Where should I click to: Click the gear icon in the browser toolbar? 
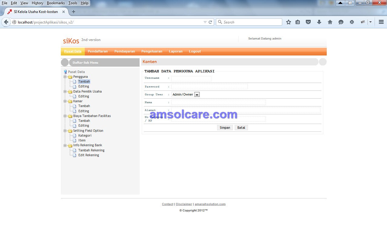coord(352,22)
